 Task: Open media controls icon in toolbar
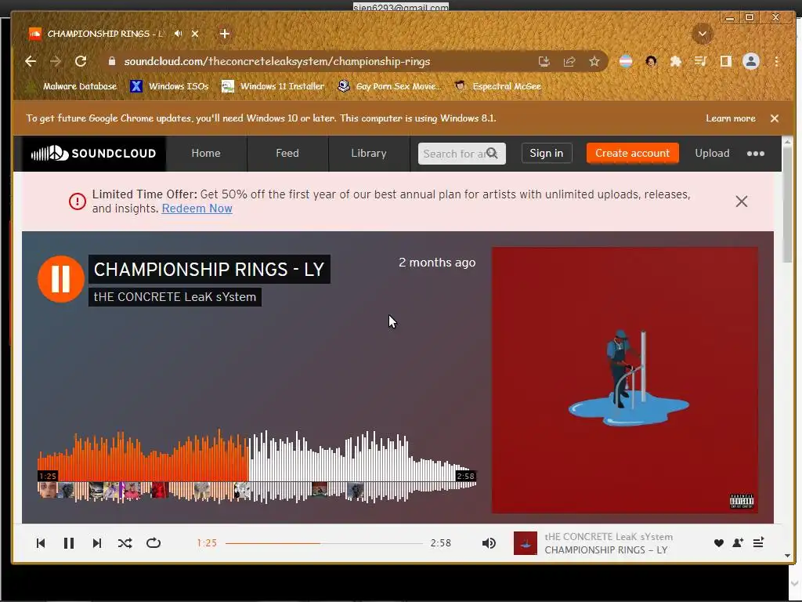[x=701, y=61]
